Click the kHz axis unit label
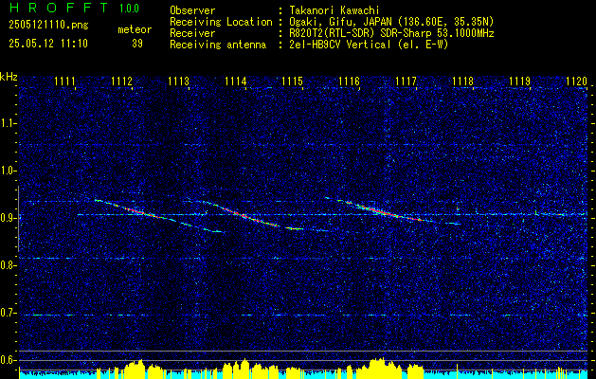The width and height of the screenshot is (596, 379). tap(9, 77)
